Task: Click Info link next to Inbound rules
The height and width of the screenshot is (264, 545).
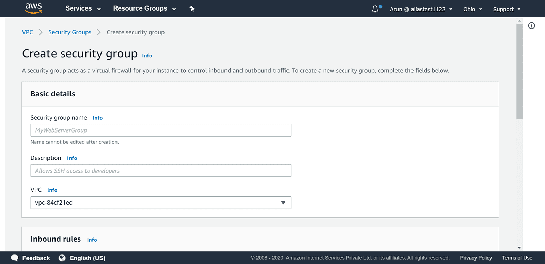Action: [92, 240]
